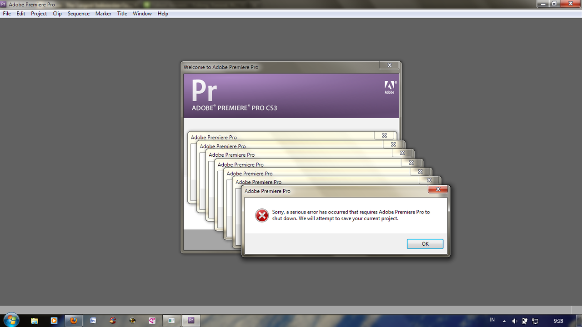
Task: Click the IN language indicator
Action: point(492,320)
